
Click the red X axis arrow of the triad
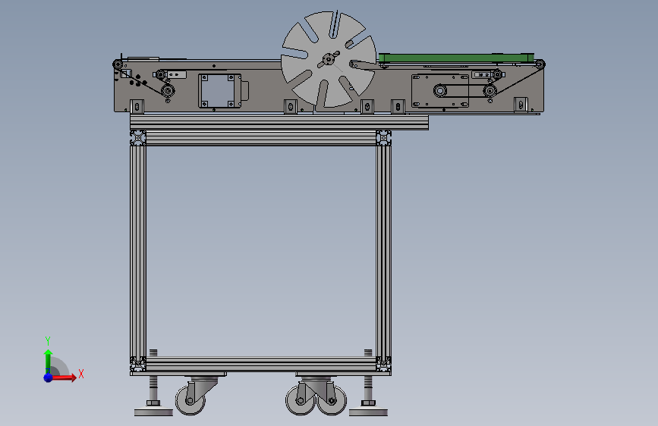[65, 377]
